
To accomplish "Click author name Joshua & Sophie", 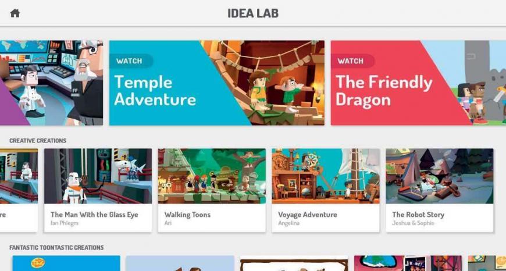I will click(x=413, y=223).
